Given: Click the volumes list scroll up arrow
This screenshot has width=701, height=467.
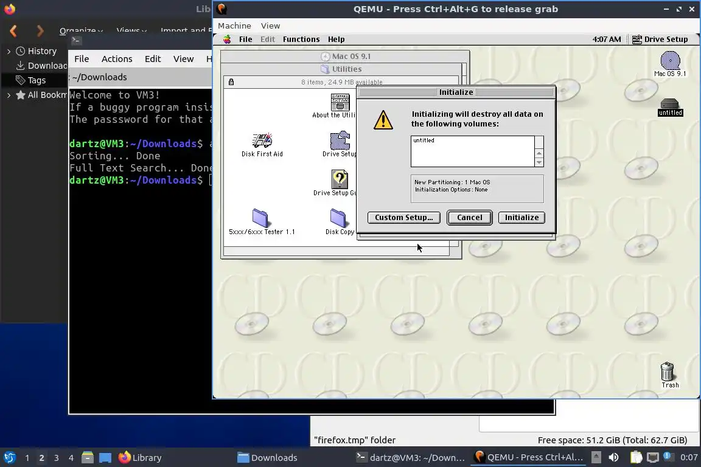Looking at the screenshot, I should (539, 153).
